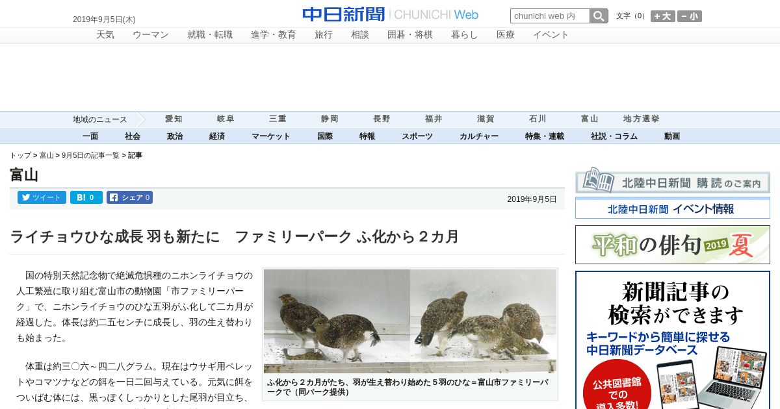The image size is (780, 409).
Task: Open the 天気 weather link
Action: coord(105,35)
